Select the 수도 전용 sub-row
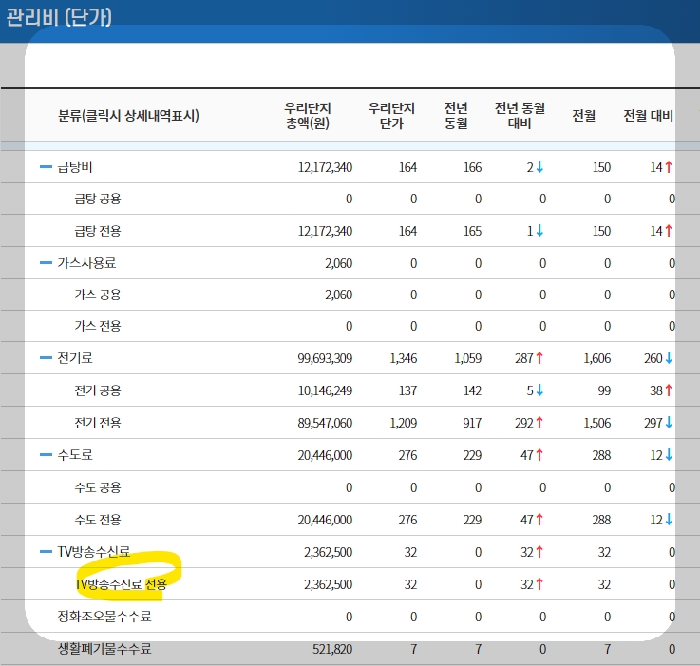The image size is (700, 666). [x=97, y=520]
